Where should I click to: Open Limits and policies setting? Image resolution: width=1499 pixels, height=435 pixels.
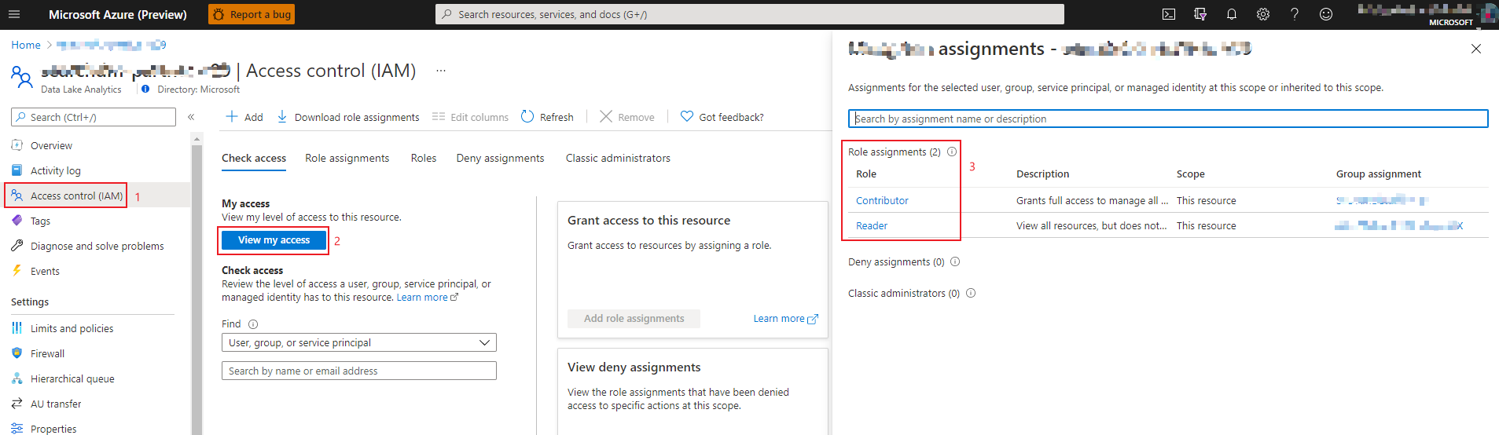[x=72, y=328]
